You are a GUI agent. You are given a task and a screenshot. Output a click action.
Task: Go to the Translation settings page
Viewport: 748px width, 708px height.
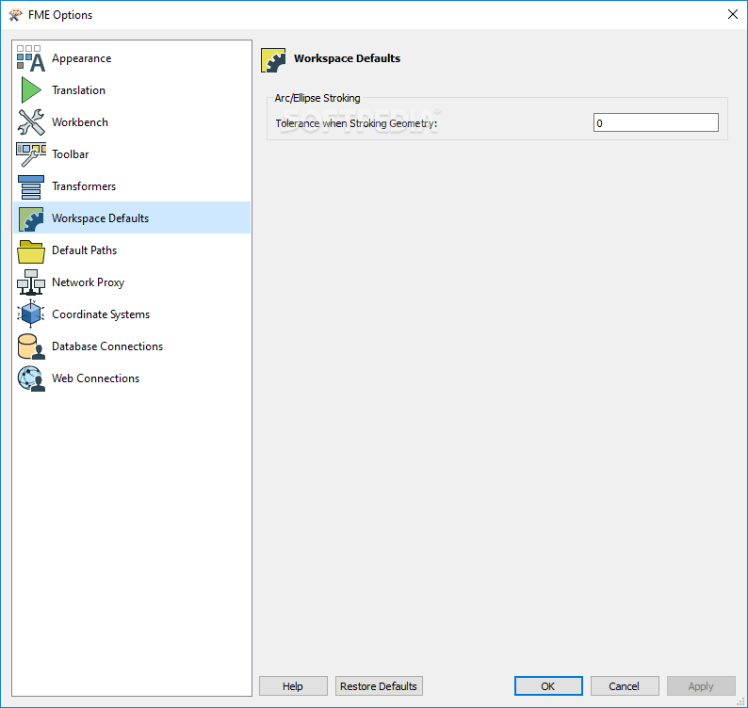click(132, 90)
